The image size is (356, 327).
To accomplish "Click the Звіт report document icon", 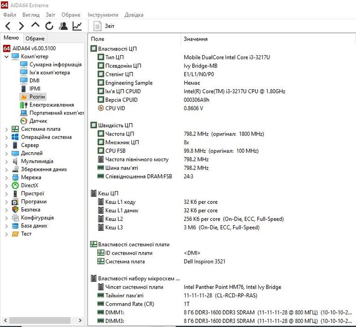I will [x=97, y=26].
